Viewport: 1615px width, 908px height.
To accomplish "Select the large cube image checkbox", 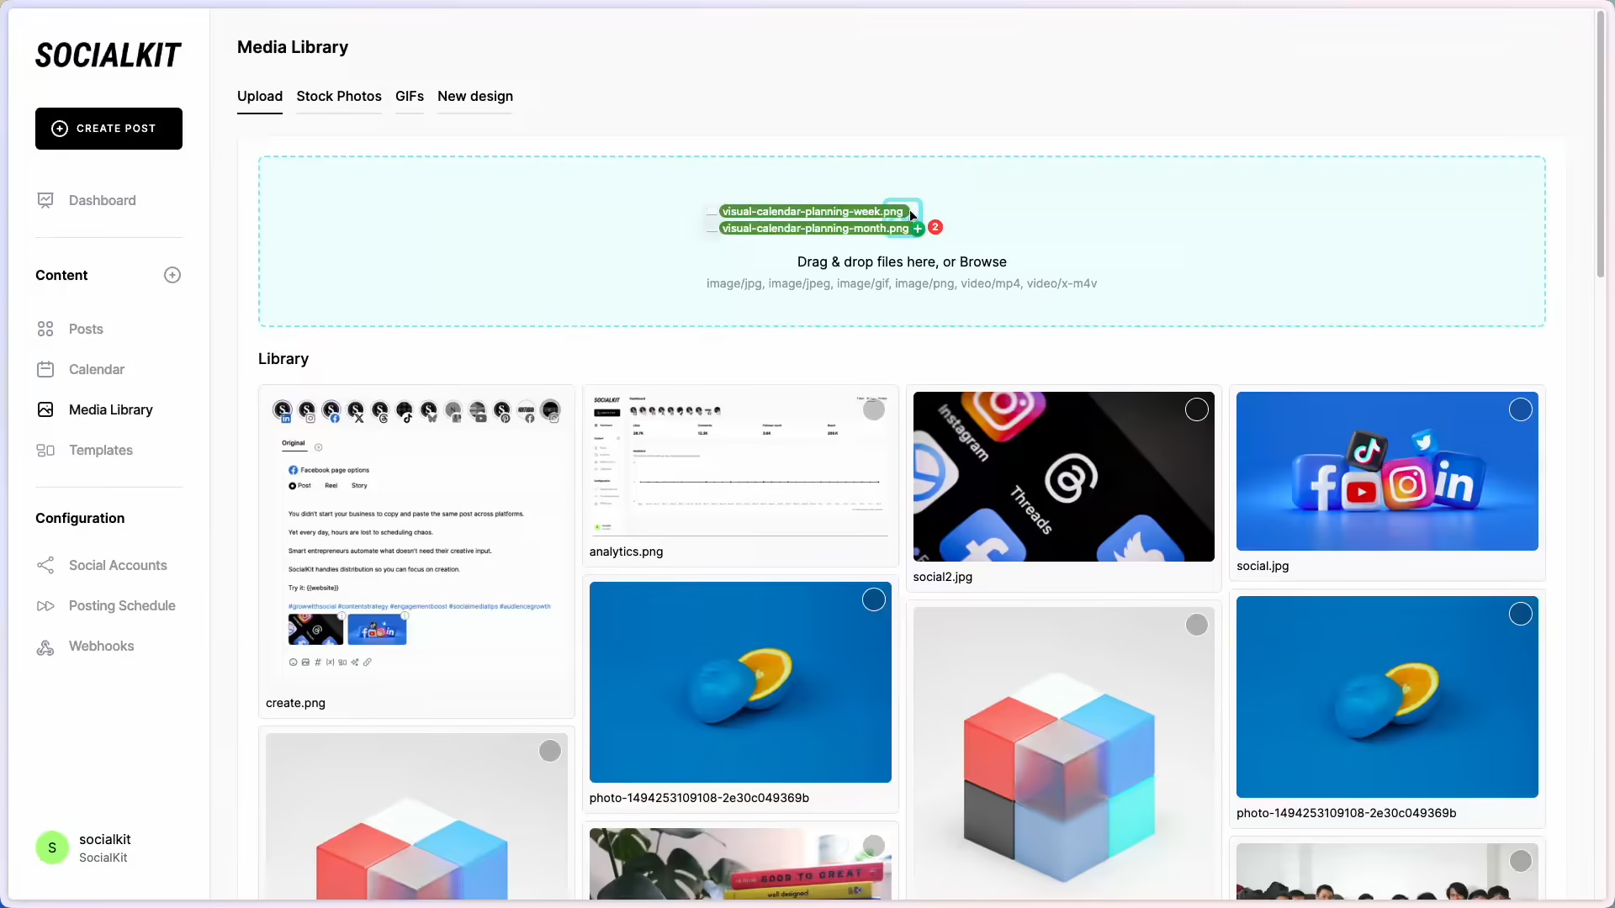I will [x=1197, y=625].
